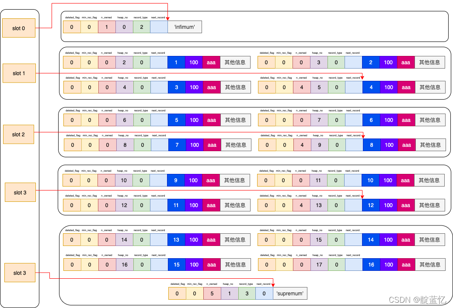453x308 pixels.
Task: Click the n_owned cell showing 1 in infimum
Action: [x=107, y=27]
